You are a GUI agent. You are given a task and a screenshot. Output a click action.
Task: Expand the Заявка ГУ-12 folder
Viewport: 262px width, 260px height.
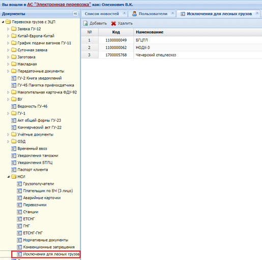8,29
